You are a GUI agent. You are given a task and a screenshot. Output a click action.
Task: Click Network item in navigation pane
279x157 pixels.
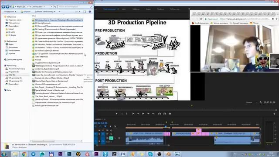click(x=9, y=90)
